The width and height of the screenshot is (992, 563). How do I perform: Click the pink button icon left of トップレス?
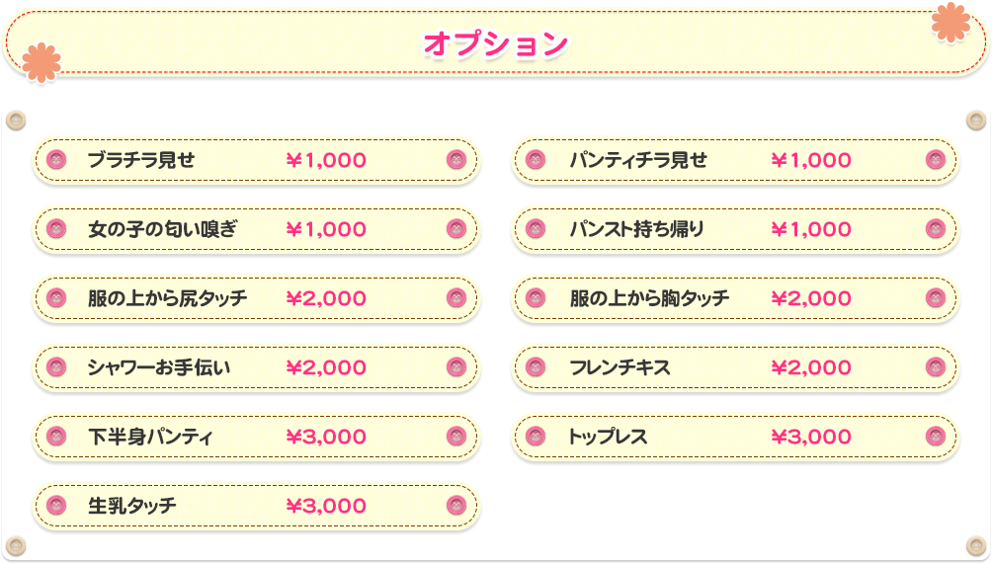pyautogui.click(x=536, y=437)
